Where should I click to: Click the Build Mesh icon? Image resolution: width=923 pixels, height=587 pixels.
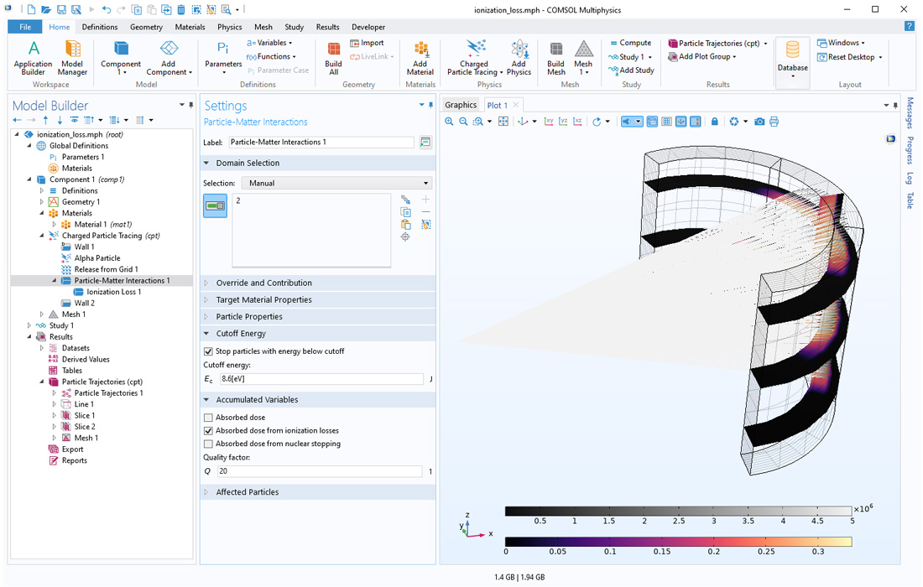click(x=555, y=55)
